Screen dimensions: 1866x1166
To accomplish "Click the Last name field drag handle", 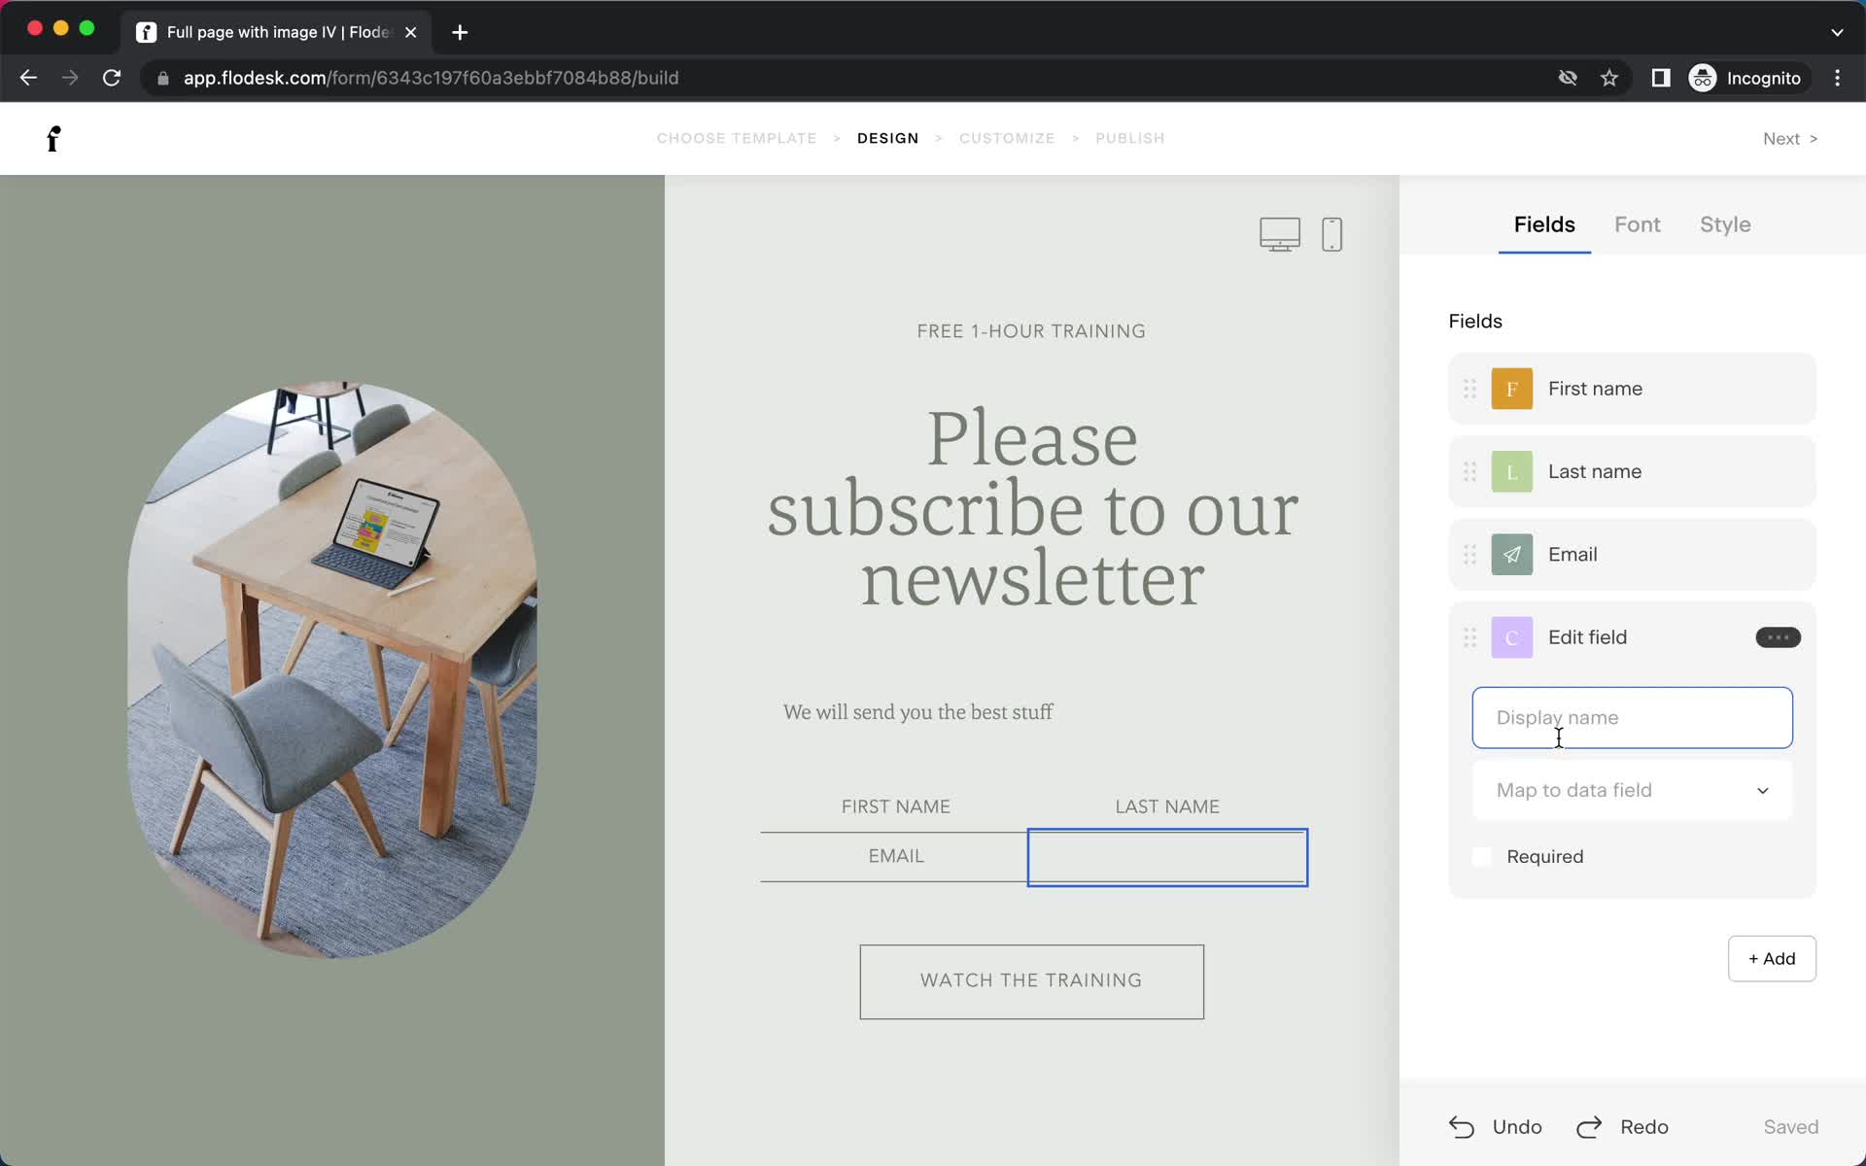I will [1469, 471].
